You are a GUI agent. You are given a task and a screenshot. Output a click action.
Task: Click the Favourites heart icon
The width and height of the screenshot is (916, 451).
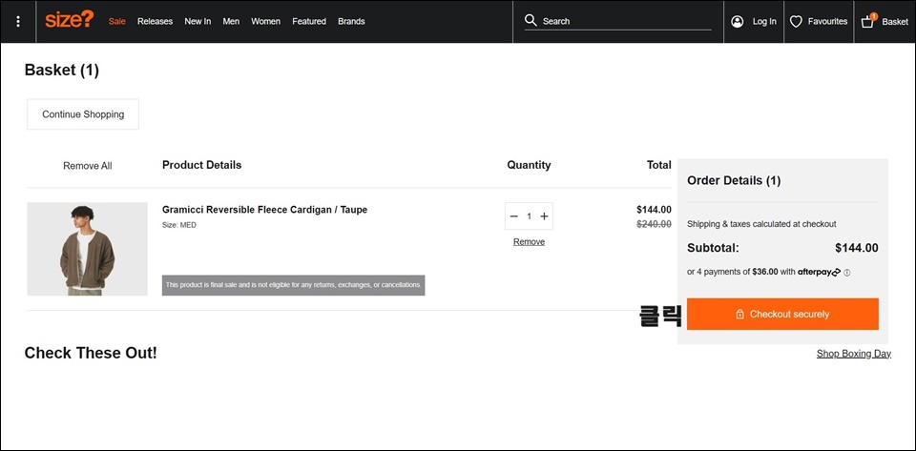coord(796,22)
